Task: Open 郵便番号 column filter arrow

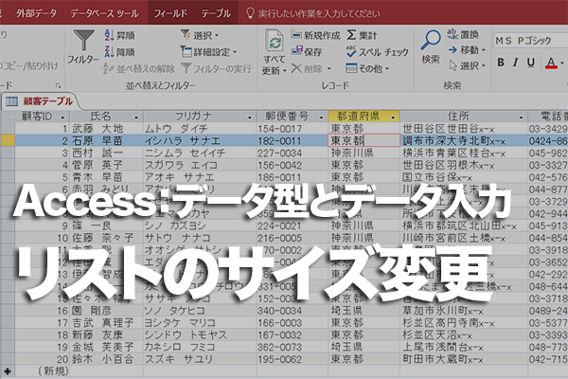Action: click(321, 117)
